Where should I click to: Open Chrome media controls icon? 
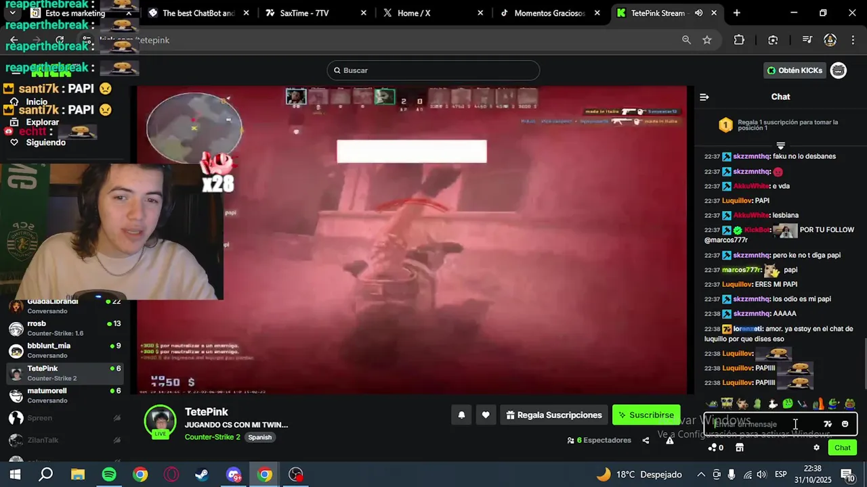(x=807, y=40)
